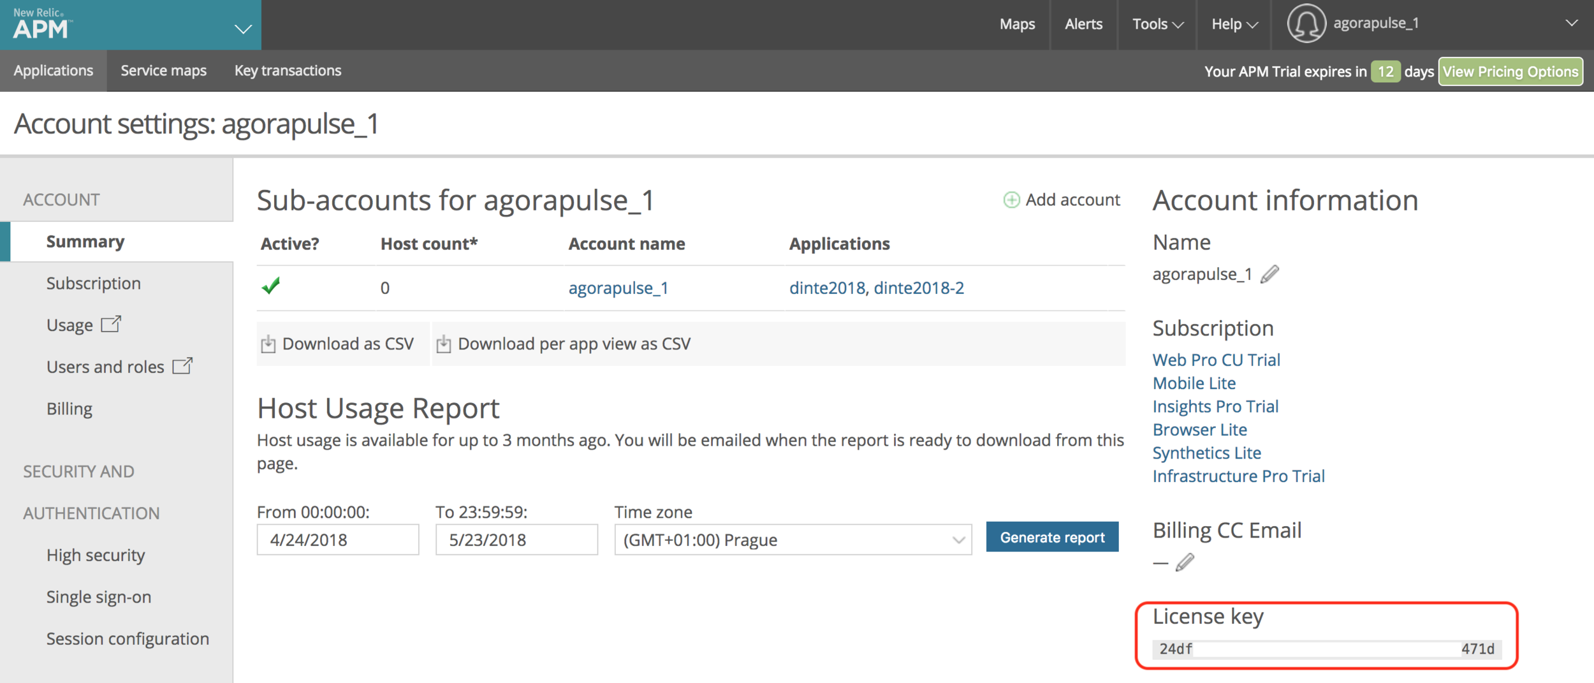The width and height of the screenshot is (1594, 683).
Task: Click the License key value field
Action: point(1327,649)
